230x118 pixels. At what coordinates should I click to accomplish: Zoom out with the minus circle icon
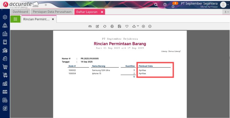(x=150, y=26)
